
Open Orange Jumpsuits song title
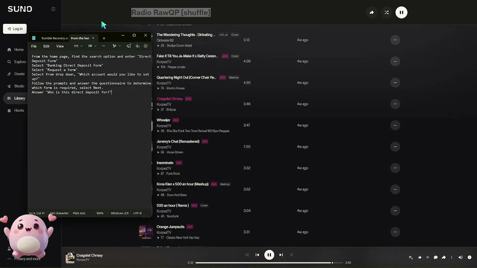pos(170,227)
